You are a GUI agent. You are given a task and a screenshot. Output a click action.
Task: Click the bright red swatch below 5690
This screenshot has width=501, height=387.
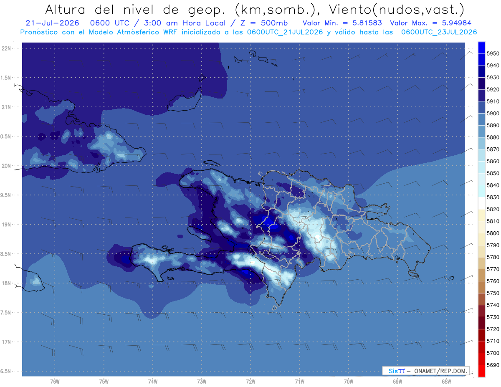tap(481, 371)
